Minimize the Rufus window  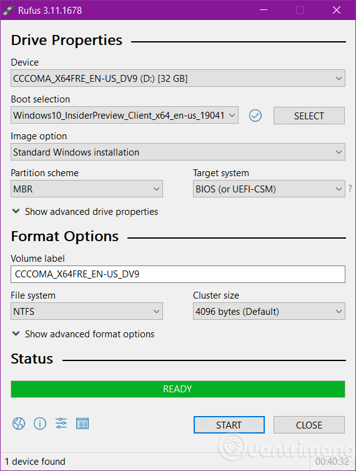click(x=264, y=10)
